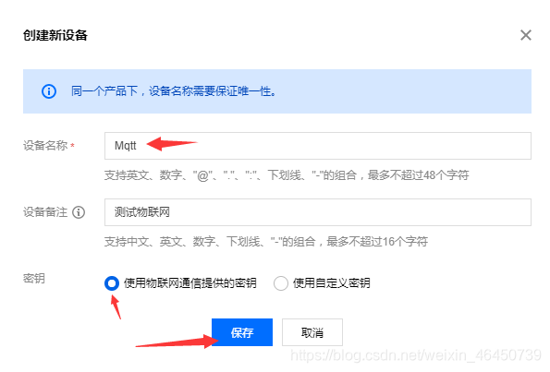Close the 创建新设备 dialog with X

525,35
